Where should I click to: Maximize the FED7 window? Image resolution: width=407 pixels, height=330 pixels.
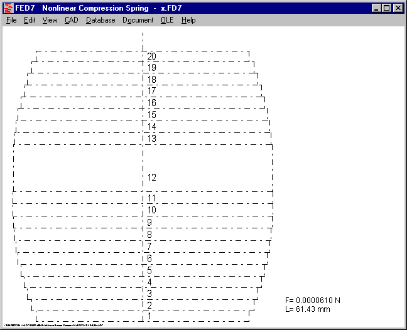386,8
